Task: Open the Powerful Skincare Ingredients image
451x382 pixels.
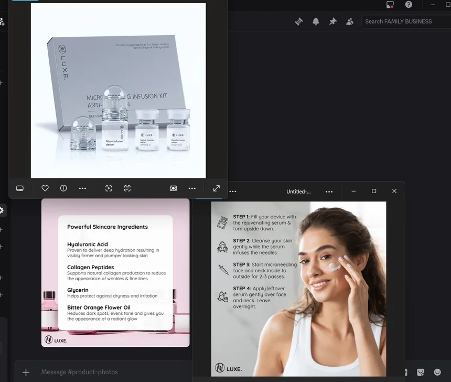Action: tap(115, 273)
